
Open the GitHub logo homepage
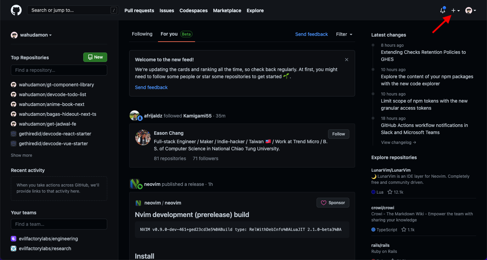(16, 10)
